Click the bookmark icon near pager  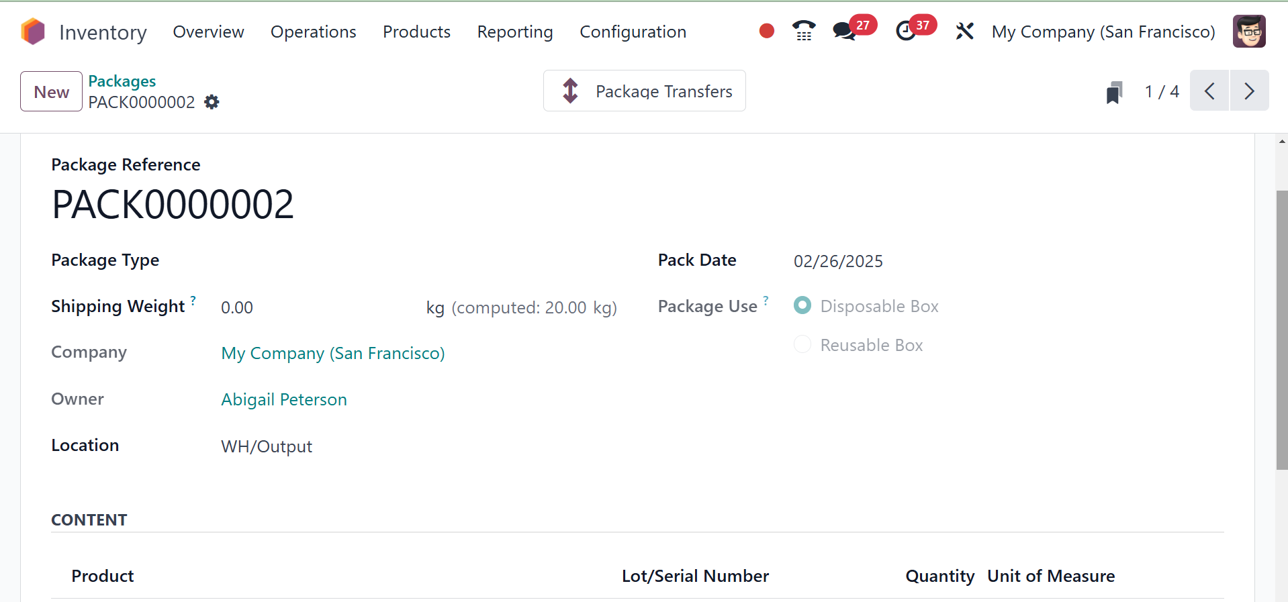(x=1114, y=92)
